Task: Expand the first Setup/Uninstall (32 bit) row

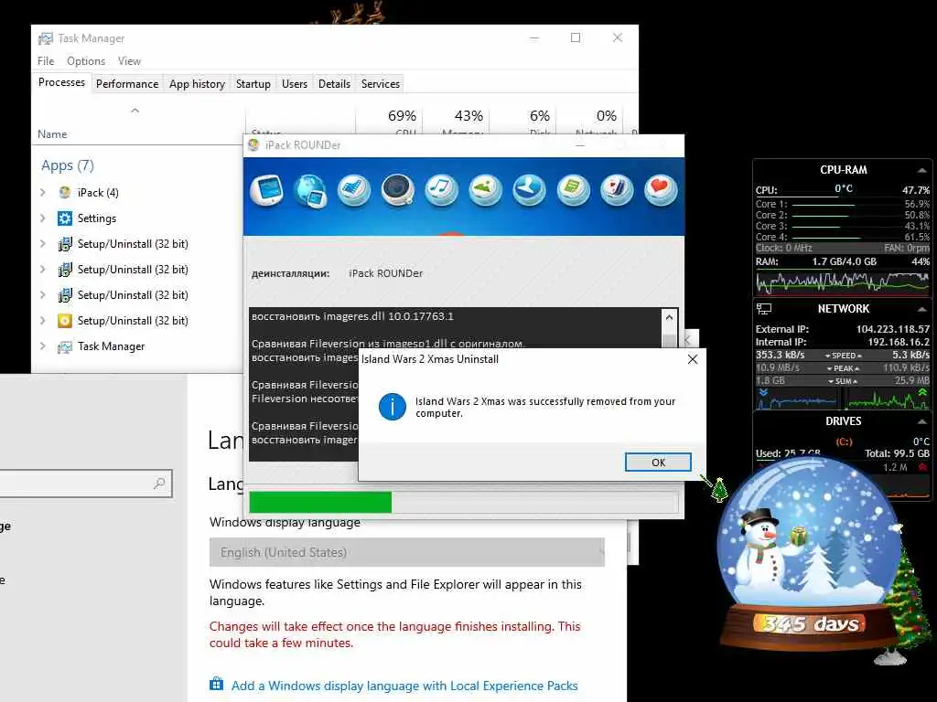Action: click(x=42, y=243)
